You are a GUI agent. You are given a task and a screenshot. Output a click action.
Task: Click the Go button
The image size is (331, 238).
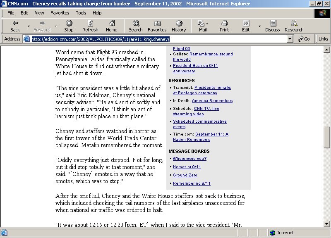(304, 39)
